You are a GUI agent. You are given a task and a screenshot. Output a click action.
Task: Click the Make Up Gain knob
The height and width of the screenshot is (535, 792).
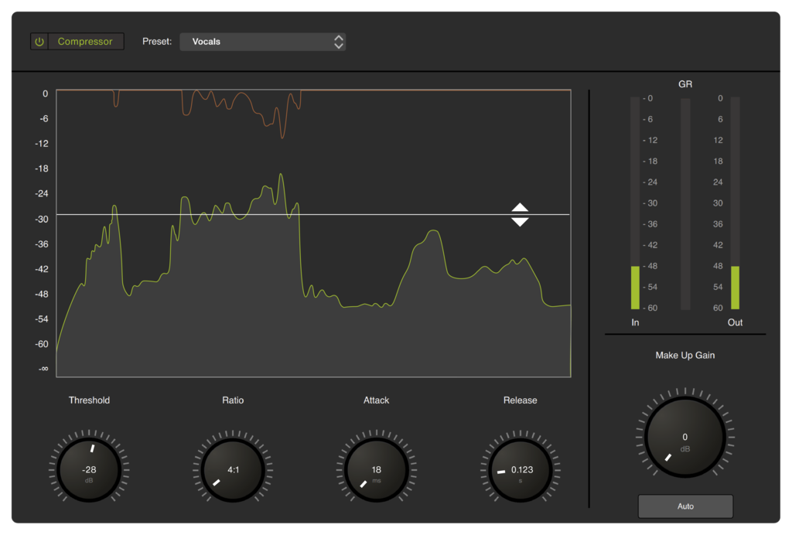[685, 437]
